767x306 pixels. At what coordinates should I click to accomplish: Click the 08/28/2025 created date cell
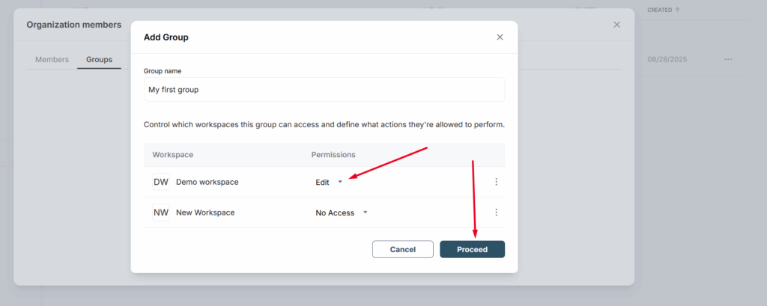[x=667, y=59]
